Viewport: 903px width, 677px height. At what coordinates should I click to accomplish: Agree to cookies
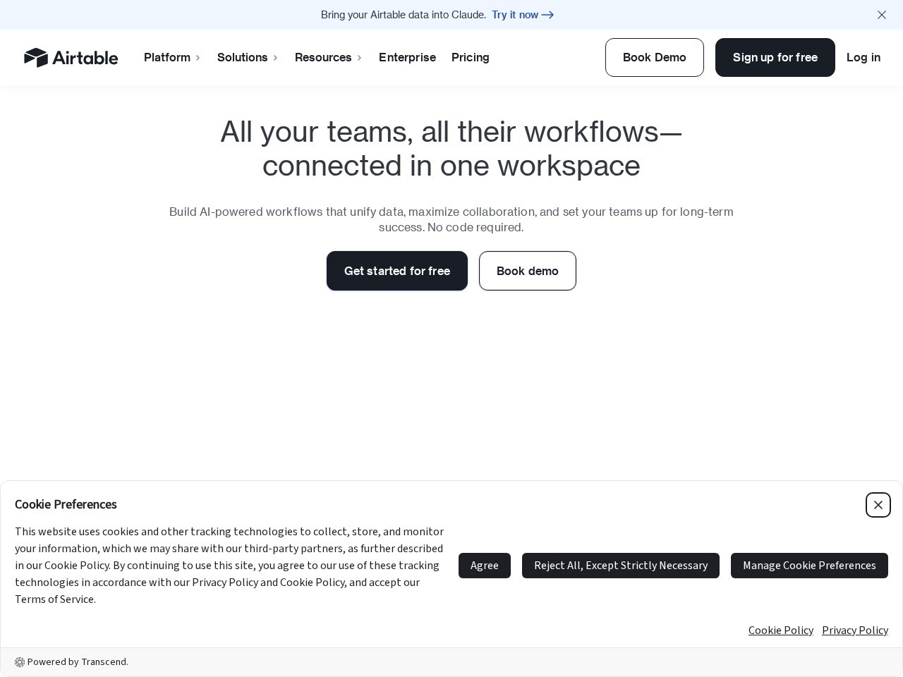pyautogui.click(x=485, y=566)
